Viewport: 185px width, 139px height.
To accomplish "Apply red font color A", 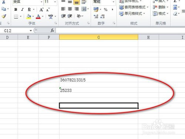I will (38, 16).
